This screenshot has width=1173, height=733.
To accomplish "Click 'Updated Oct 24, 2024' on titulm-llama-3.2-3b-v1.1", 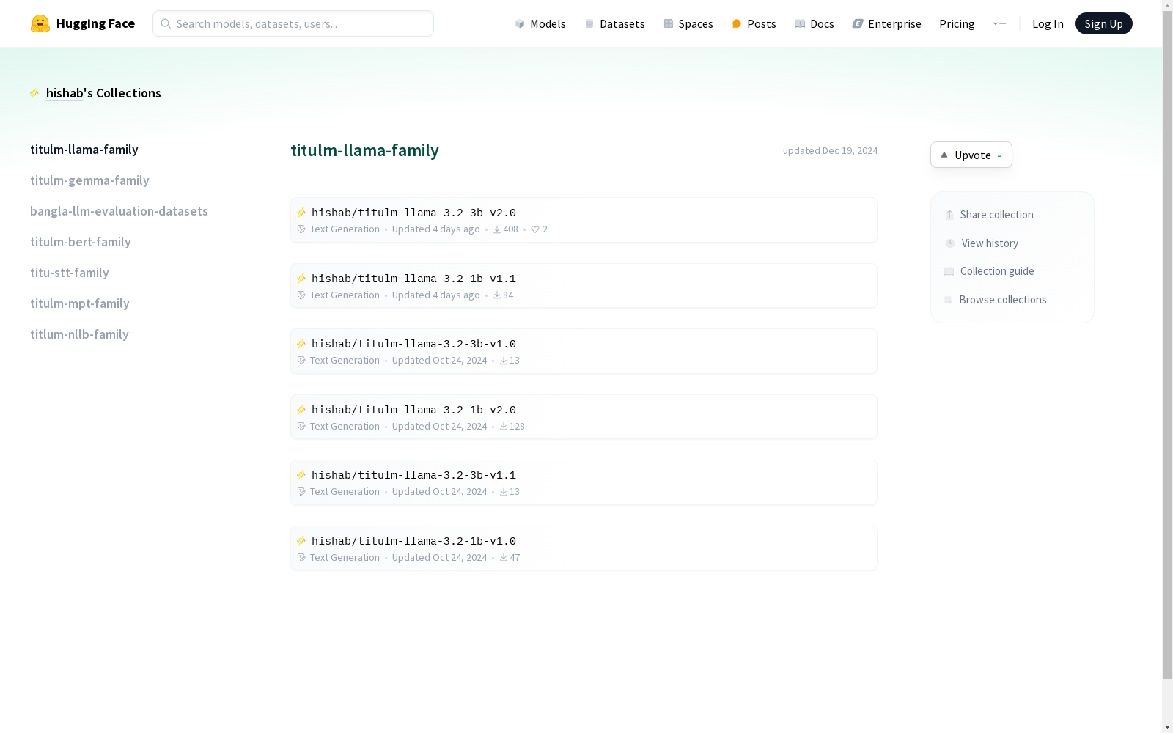I will 439,492.
